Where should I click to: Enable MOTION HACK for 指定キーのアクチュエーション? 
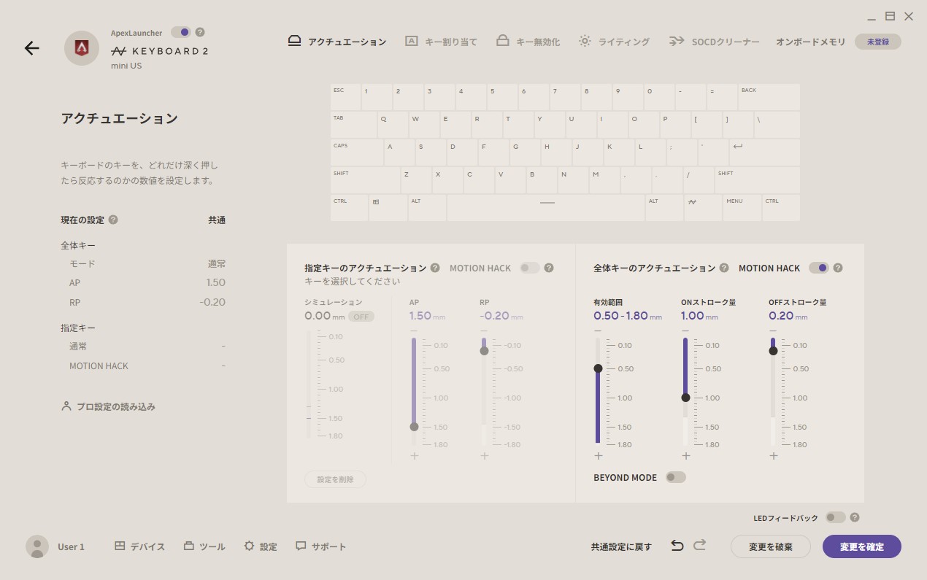[531, 268]
